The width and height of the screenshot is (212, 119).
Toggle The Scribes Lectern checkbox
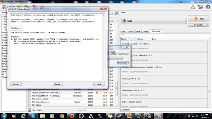tap(30, 99)
